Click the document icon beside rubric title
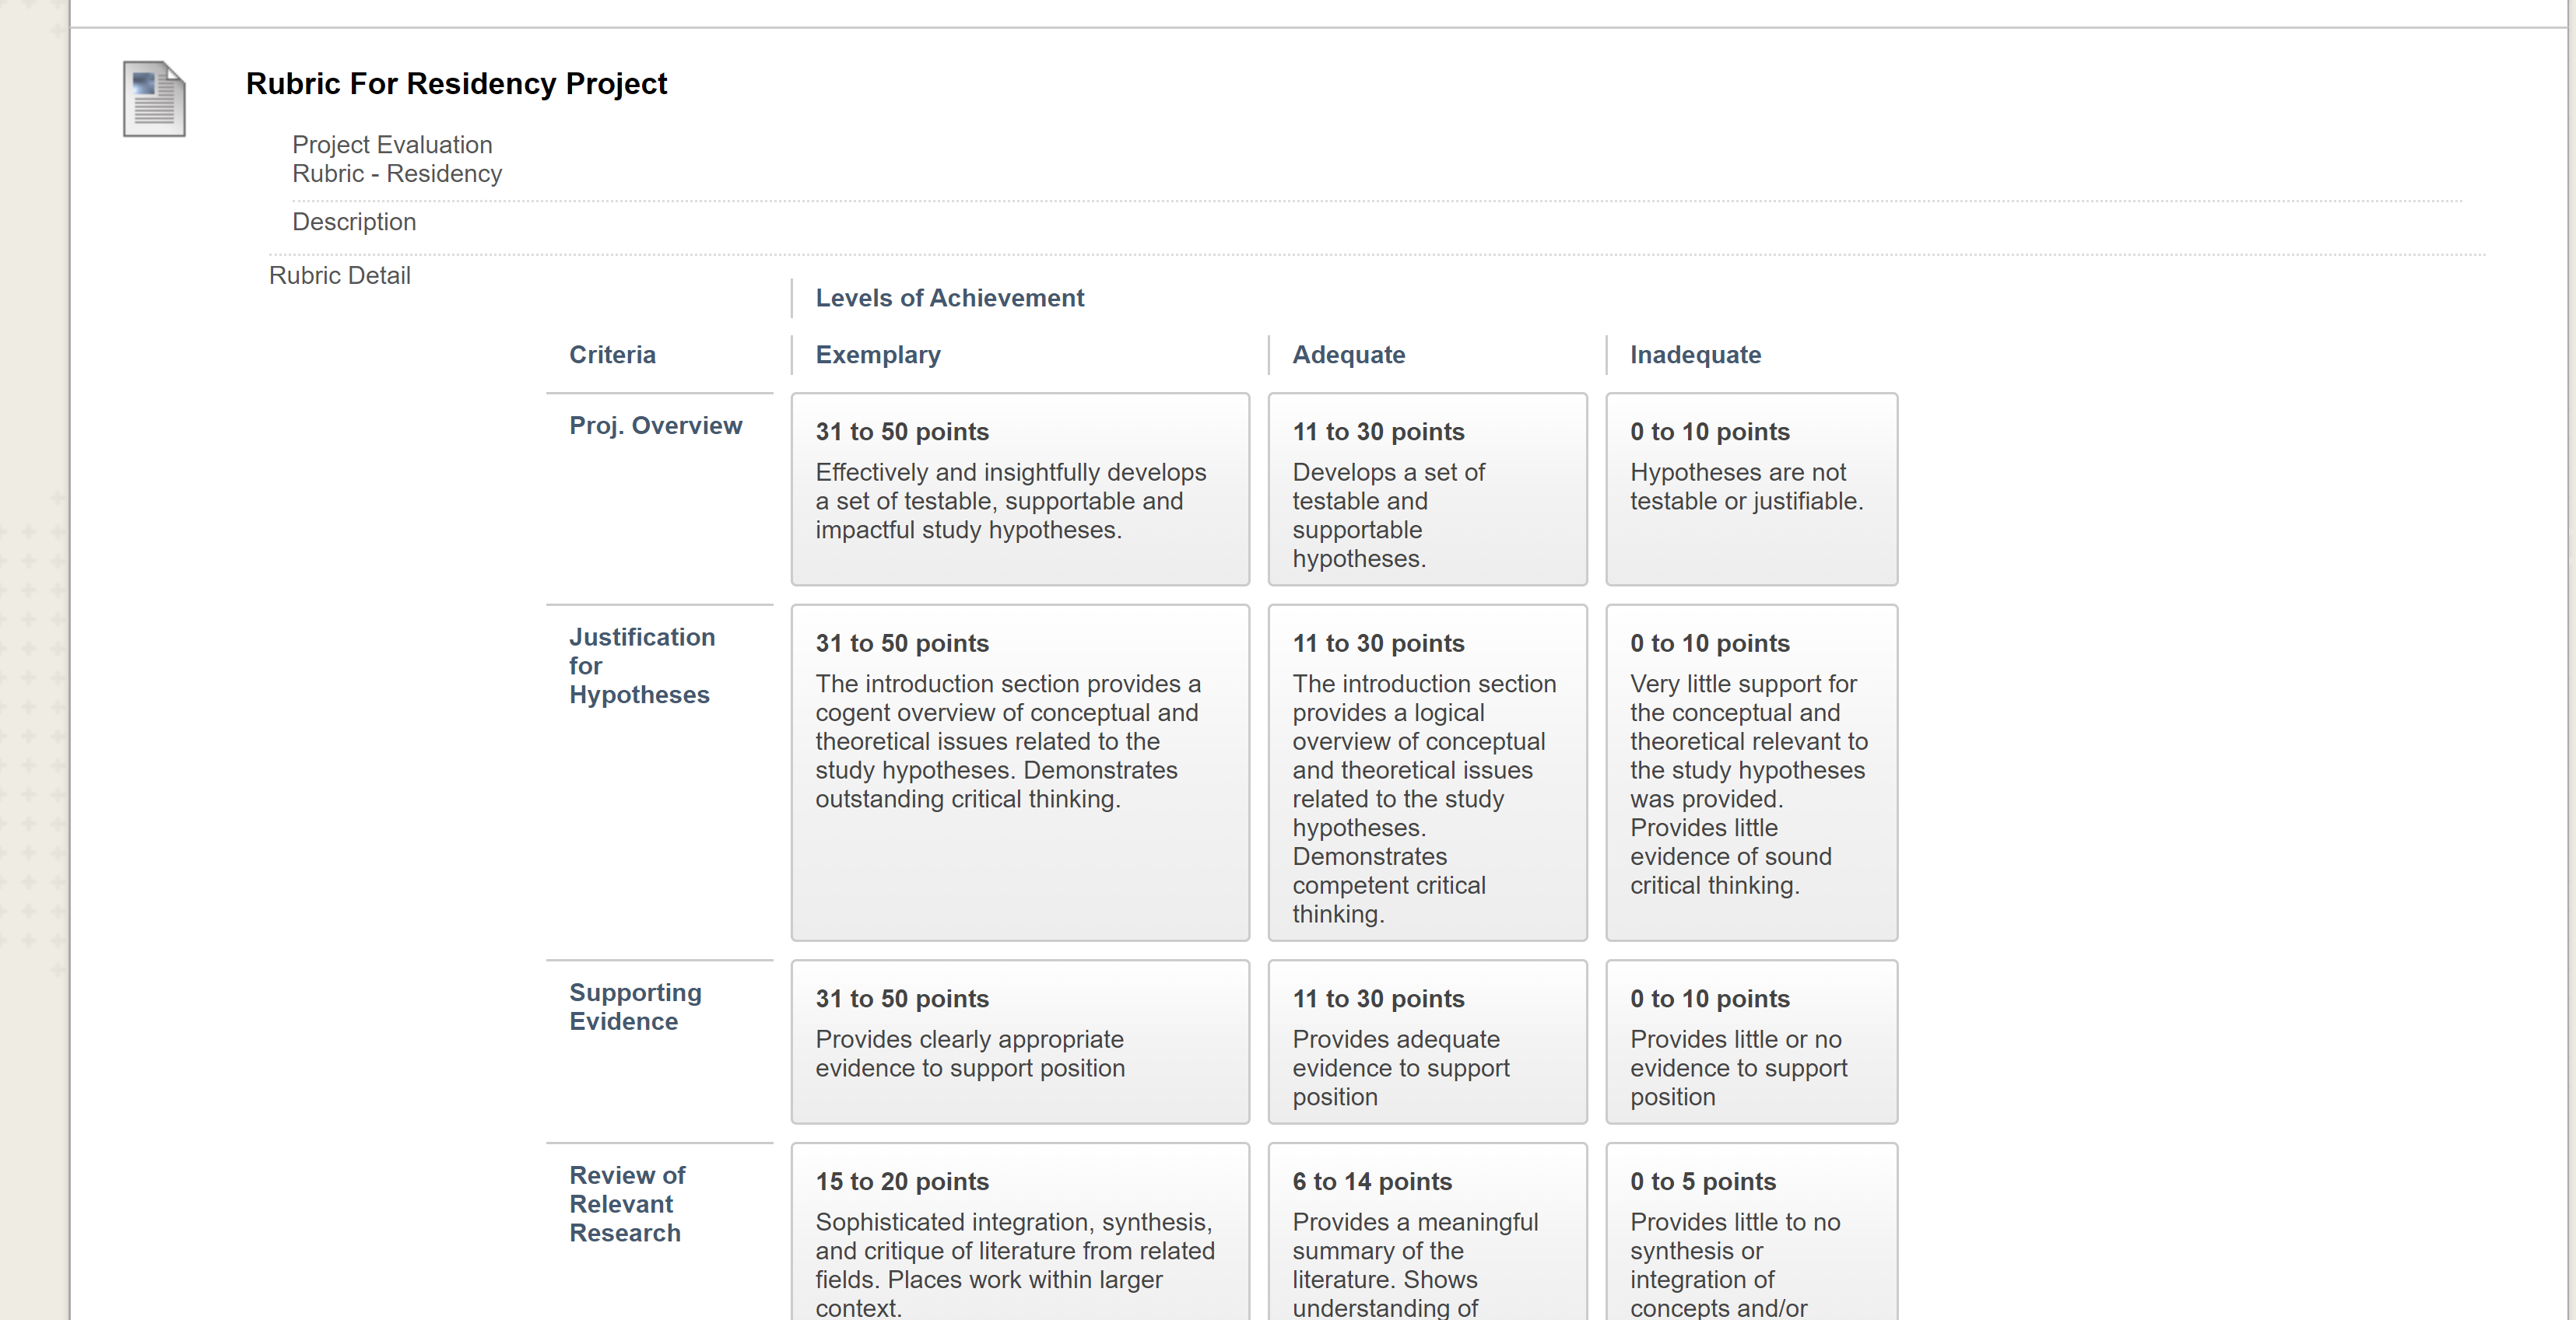 coord(154,98)
